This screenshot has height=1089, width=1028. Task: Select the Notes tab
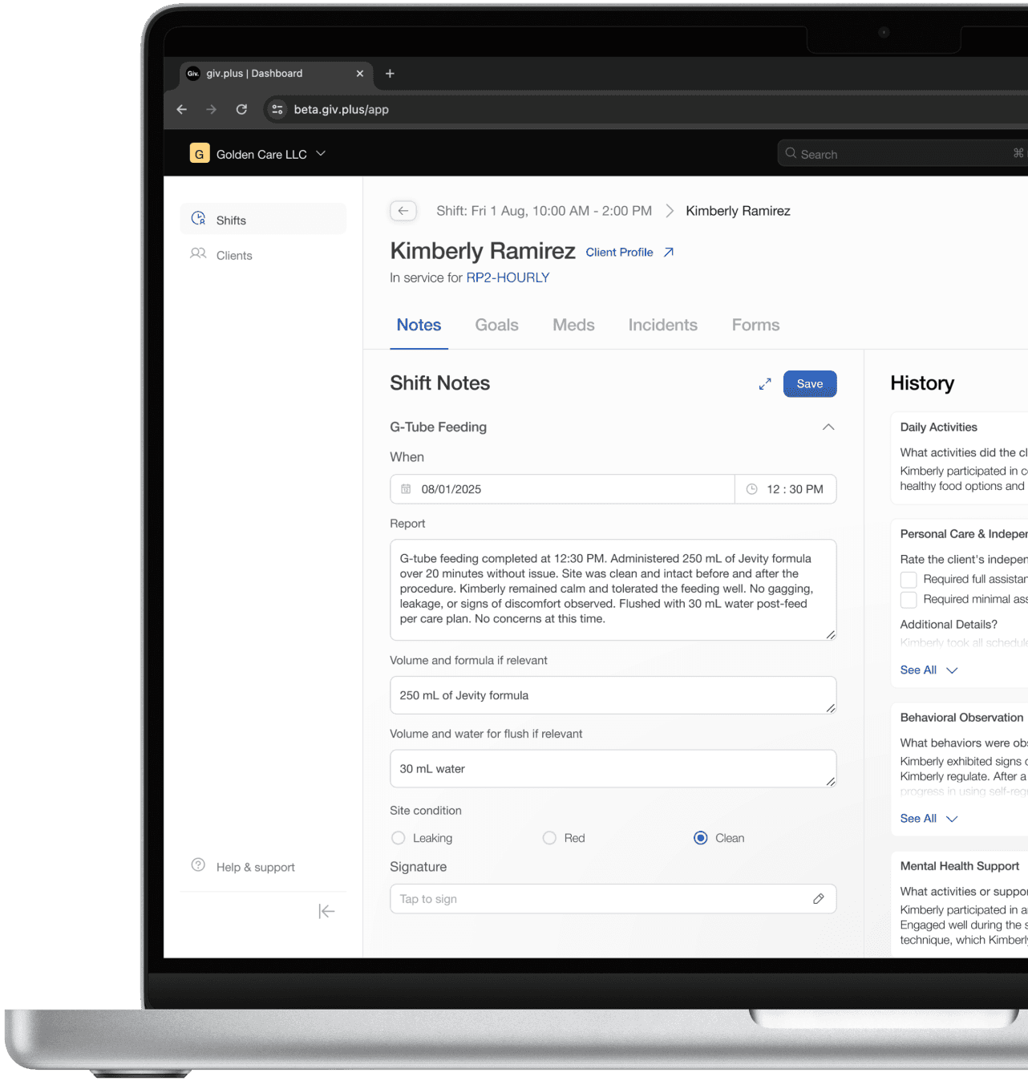click(419, 325)
